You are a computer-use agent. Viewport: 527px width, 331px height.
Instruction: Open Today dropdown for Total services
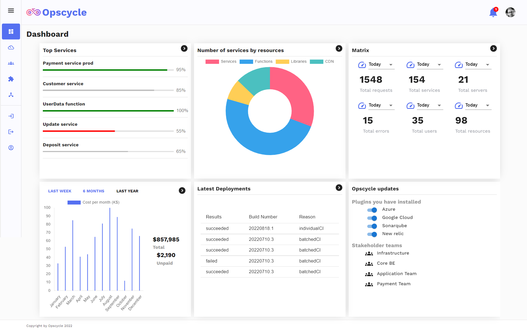430,65
